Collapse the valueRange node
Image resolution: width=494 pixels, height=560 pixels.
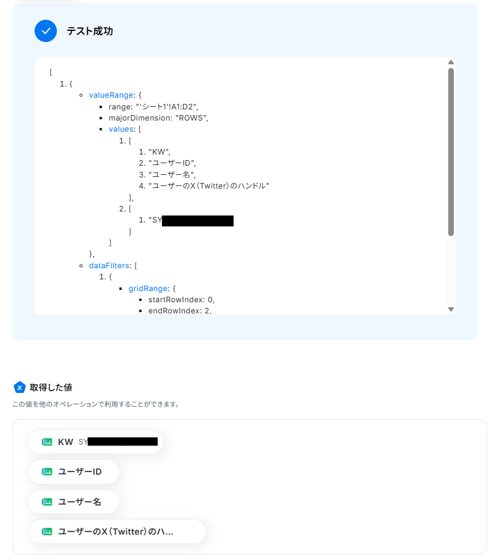click(111, 95)
